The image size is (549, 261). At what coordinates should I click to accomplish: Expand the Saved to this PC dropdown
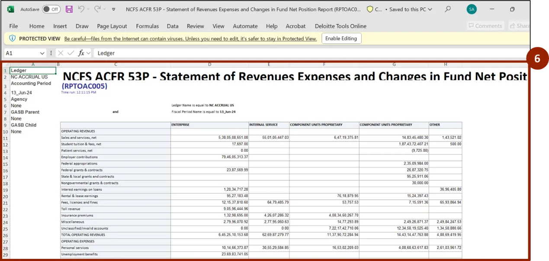pos(430,9)
